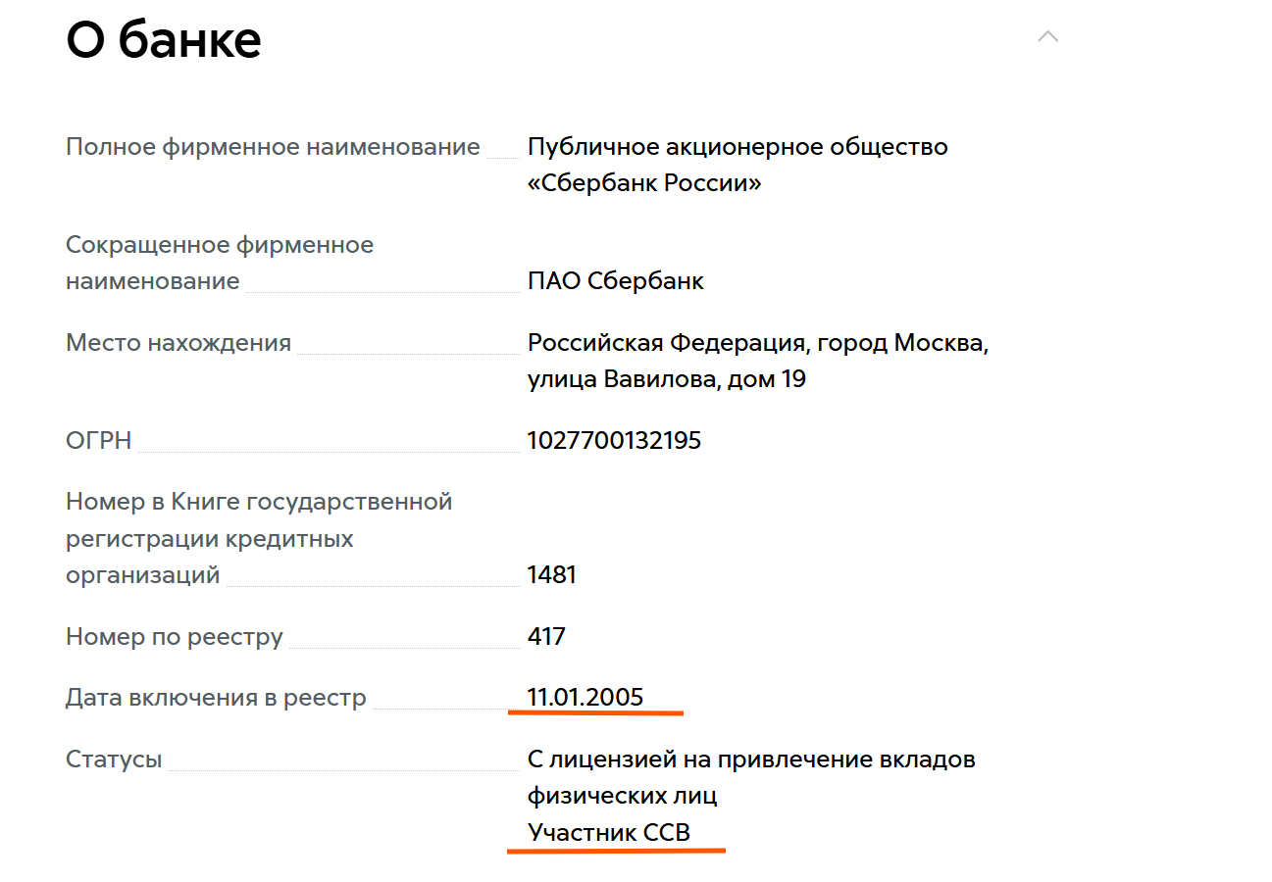Image resolution: width=1272 pixels, height=882 pixels.
Task: Click the «Номер в Книге государственной регистрации» label
Action: click(259, 537)
